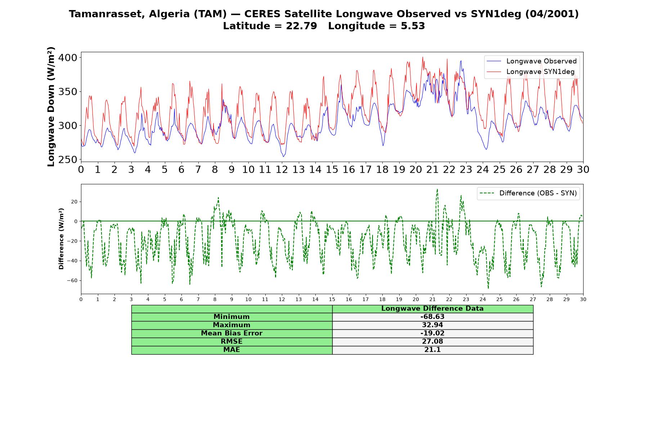
Task: Click the Mean Bias Error row label
Action: click(x=232, y=333)
